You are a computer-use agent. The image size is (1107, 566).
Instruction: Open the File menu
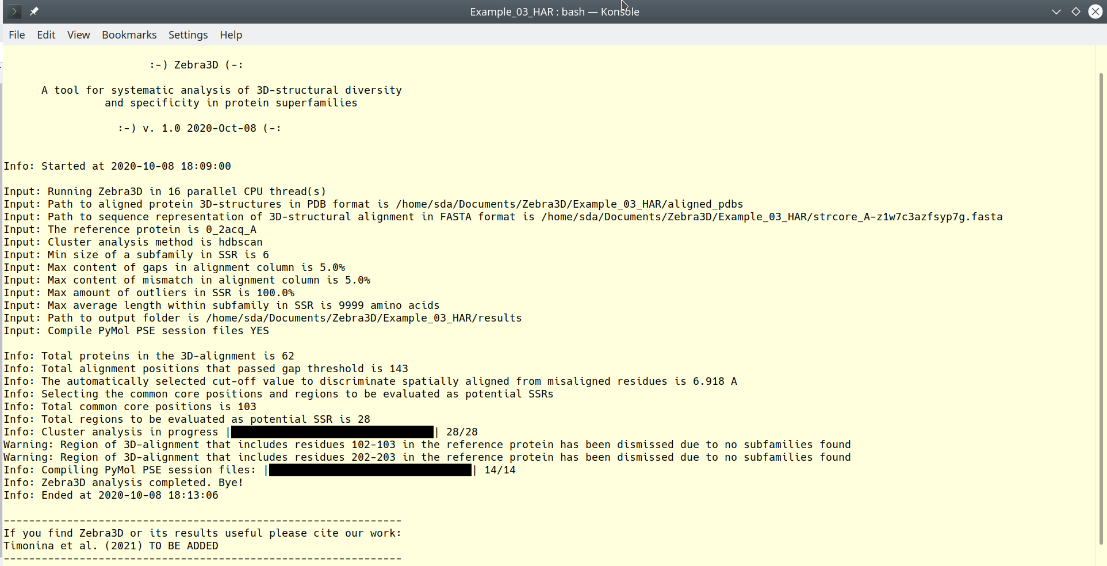click(17, 35)
